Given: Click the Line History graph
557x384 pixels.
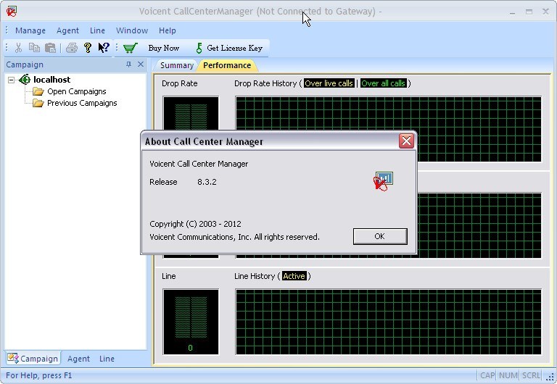Looking at the screenshot, I should [x=388, y=322].
